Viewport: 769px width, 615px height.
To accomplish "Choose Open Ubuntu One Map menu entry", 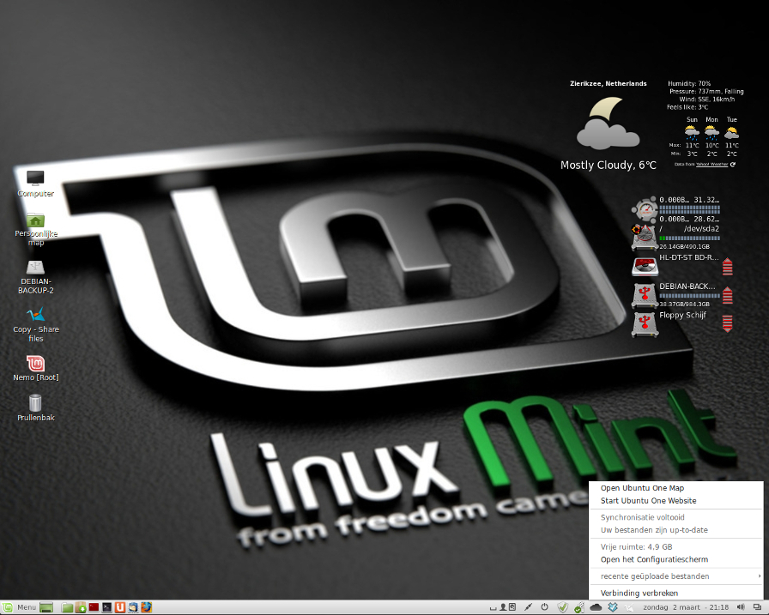I will pos(676,488).
